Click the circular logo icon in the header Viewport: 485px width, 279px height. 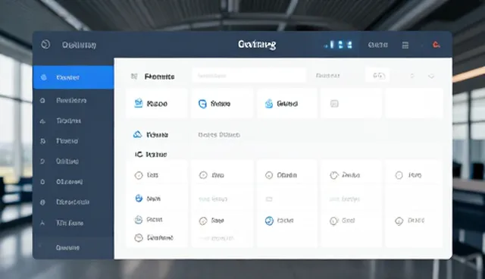click(45, 45)
